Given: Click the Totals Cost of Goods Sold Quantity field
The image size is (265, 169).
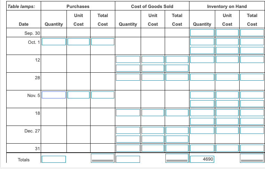Looking at the screenshot, I should tap(128, 159).
